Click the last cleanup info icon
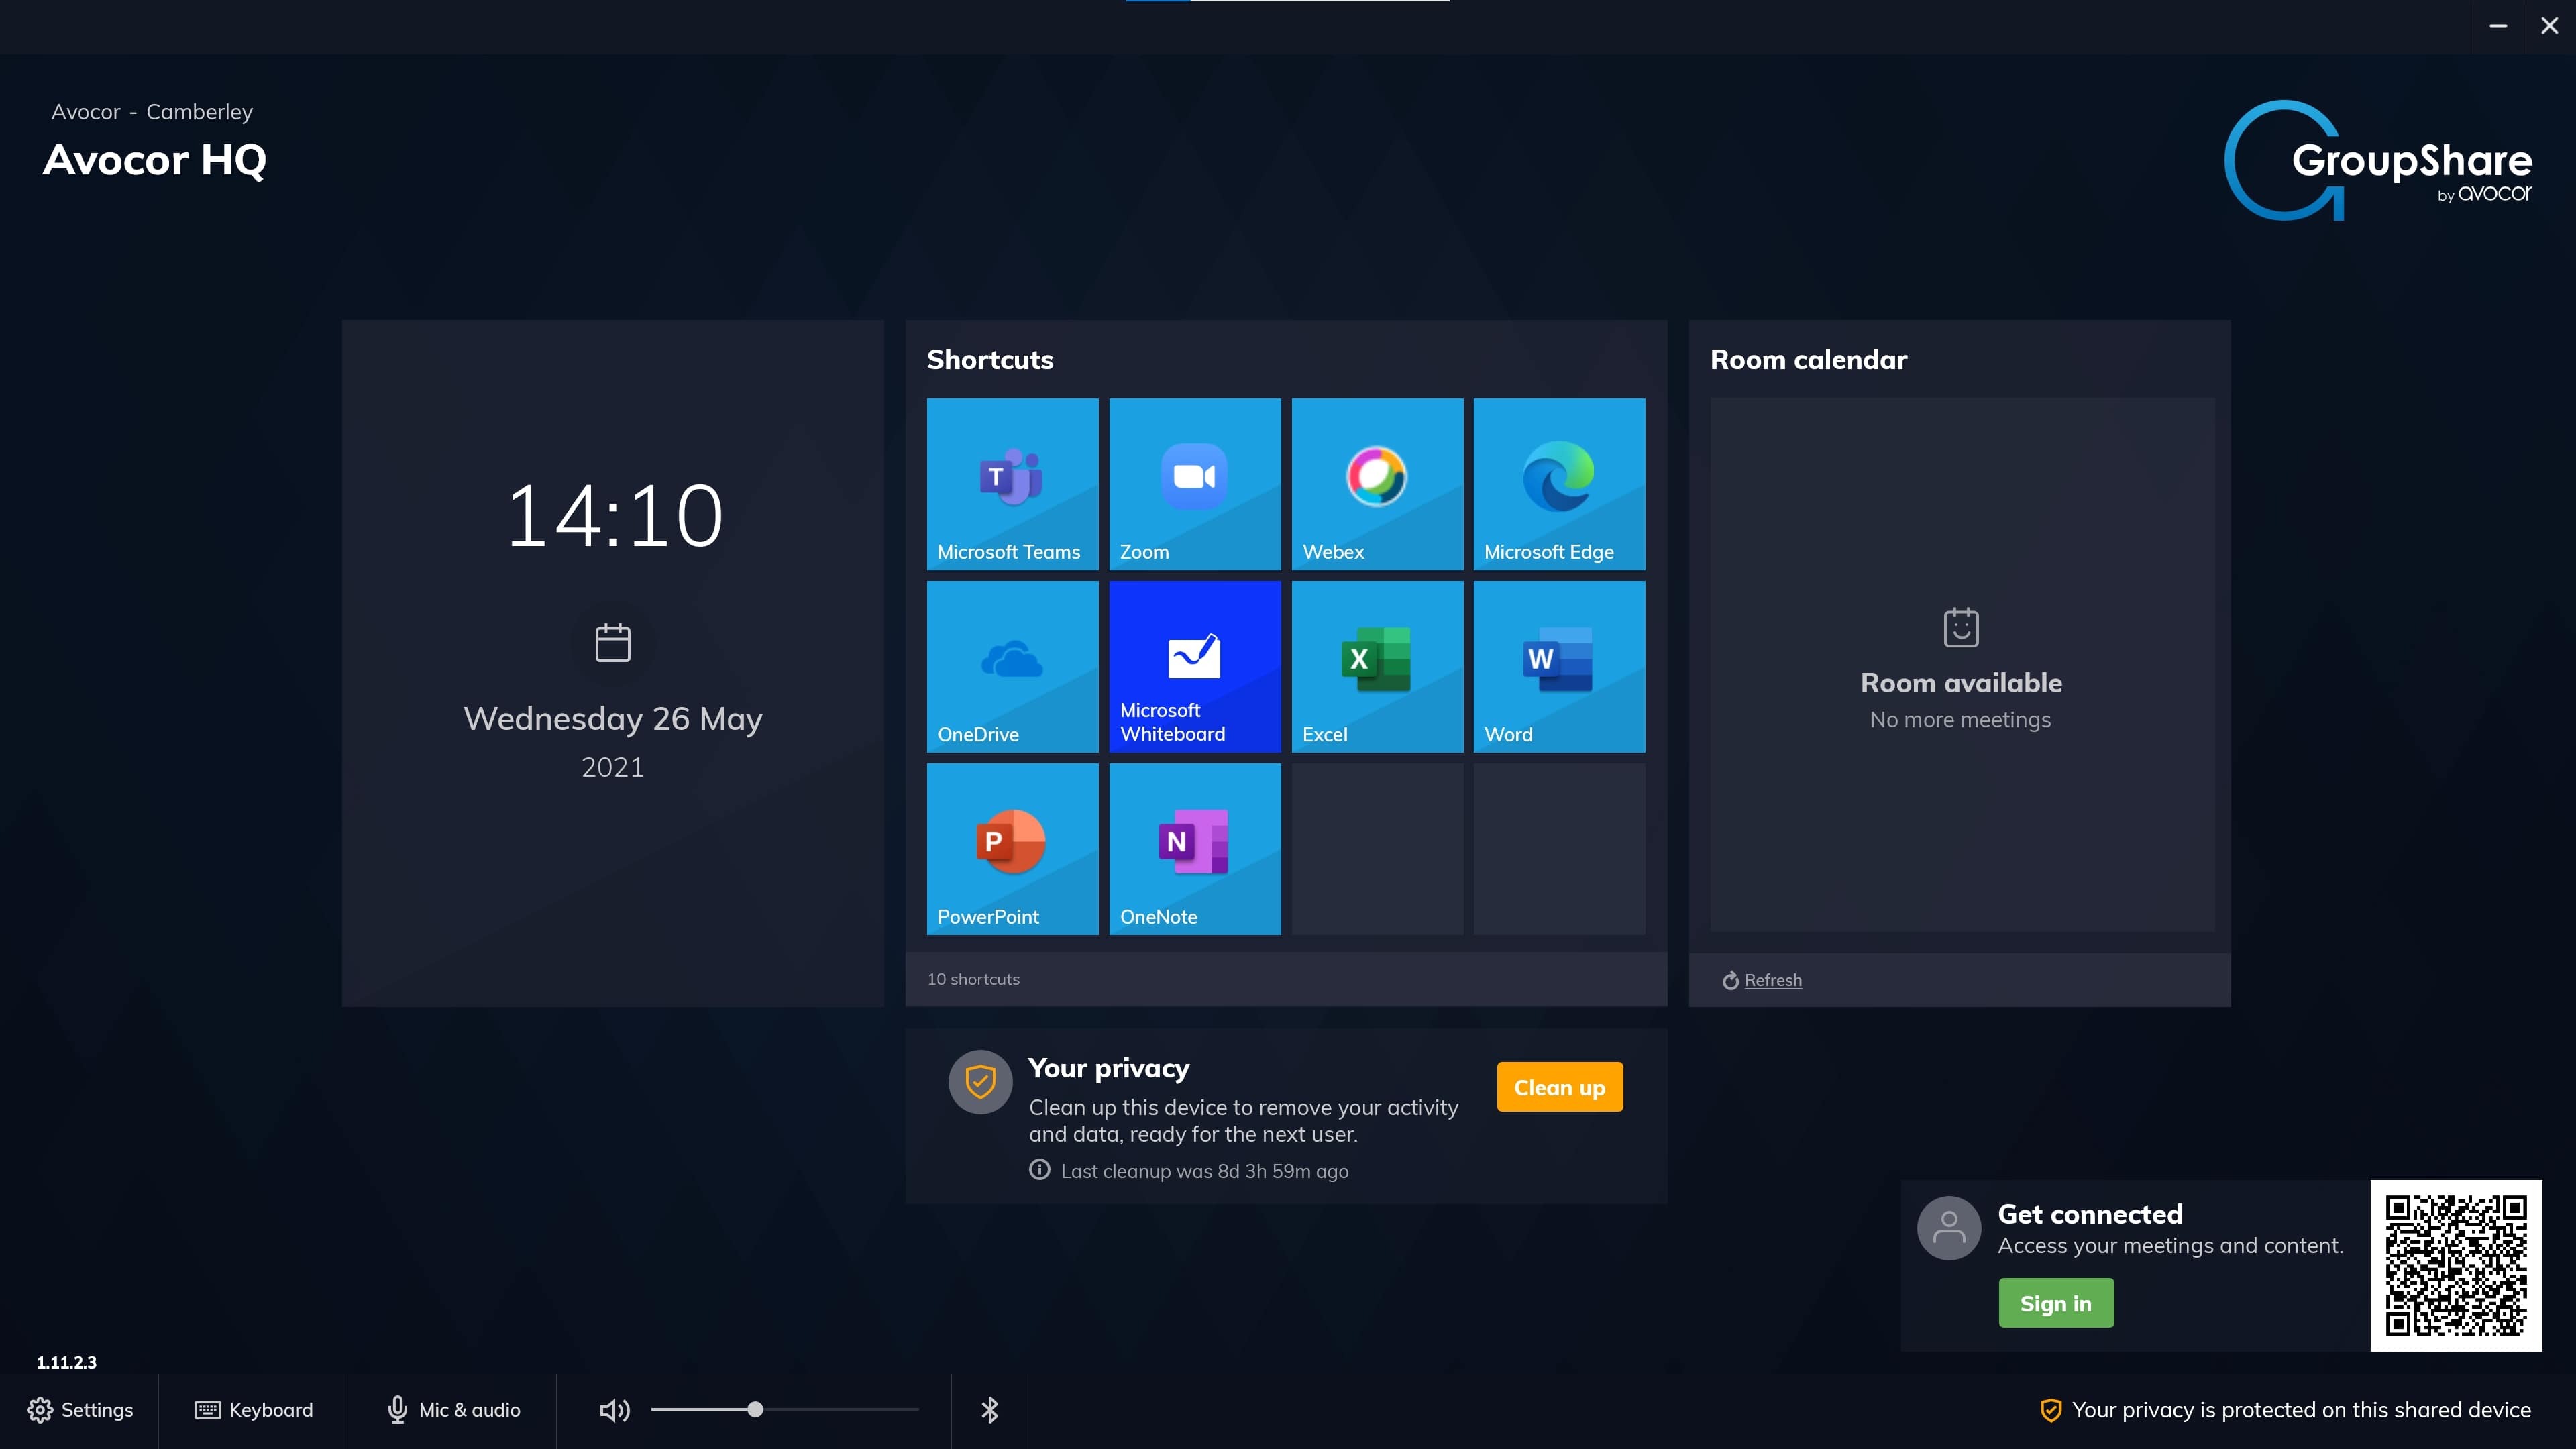2576x1449 pixels. (x=1039, y=1170)
